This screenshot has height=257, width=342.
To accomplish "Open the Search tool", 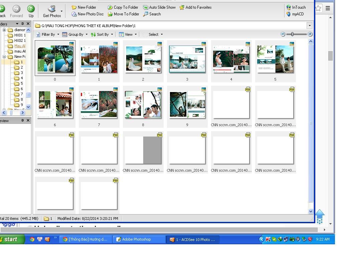I will click(x=152, y=14).
